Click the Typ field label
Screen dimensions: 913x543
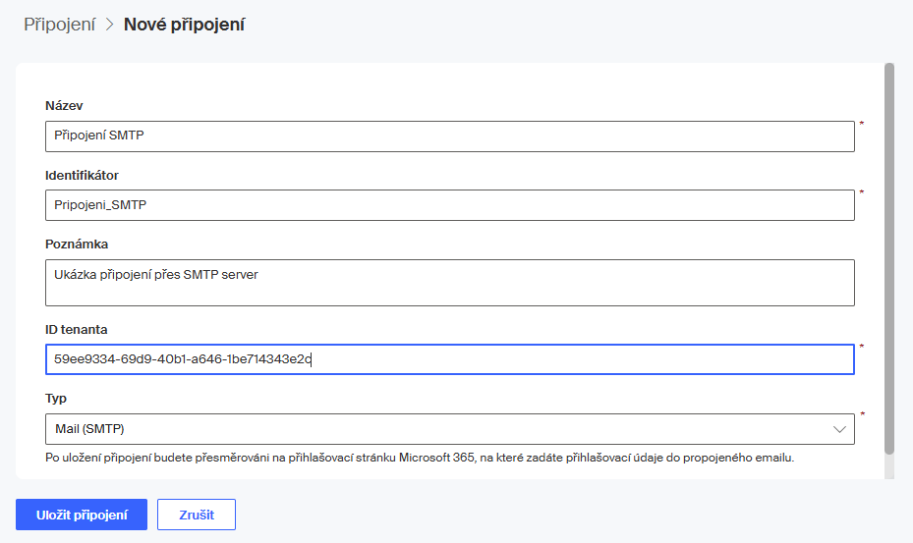(x=56, y=399)
